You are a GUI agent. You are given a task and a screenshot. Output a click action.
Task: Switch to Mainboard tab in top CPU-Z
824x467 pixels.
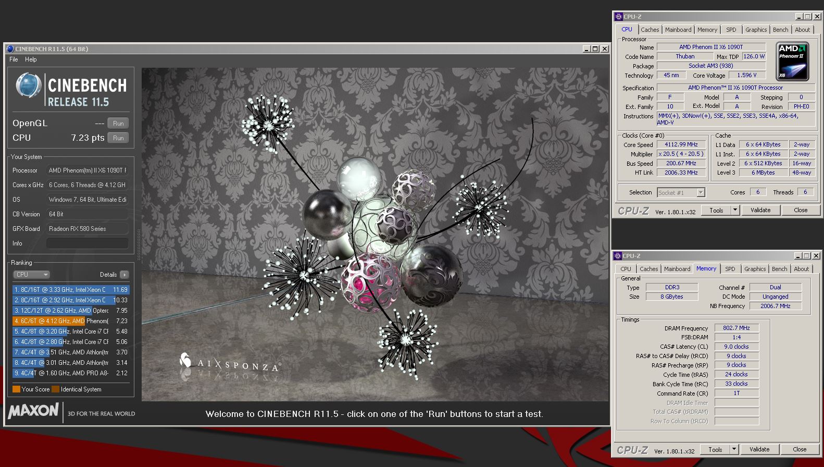coord(678,30)
